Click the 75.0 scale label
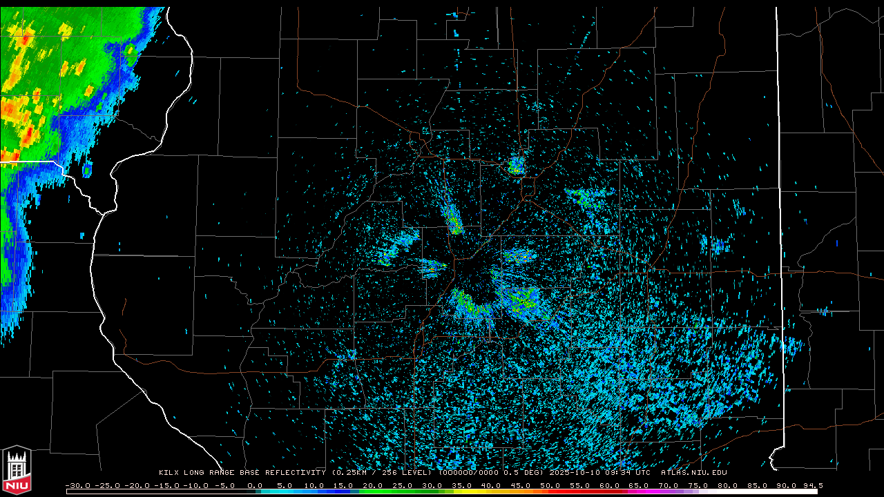Image resolution: width=884 pixels, height=497 pixels. coord(698,486)
